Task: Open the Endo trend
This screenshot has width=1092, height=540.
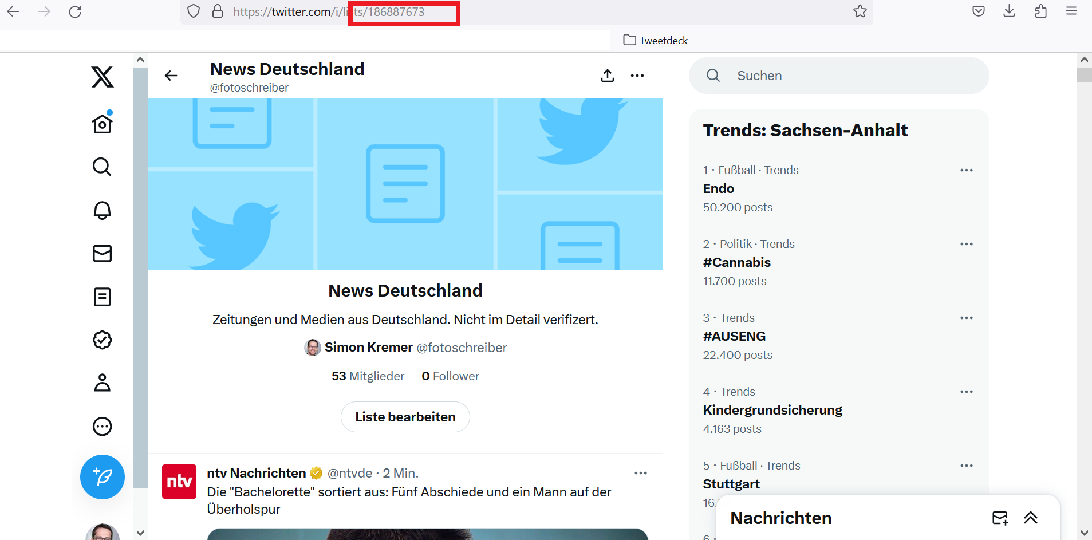Action: click(x=718, y=188)
